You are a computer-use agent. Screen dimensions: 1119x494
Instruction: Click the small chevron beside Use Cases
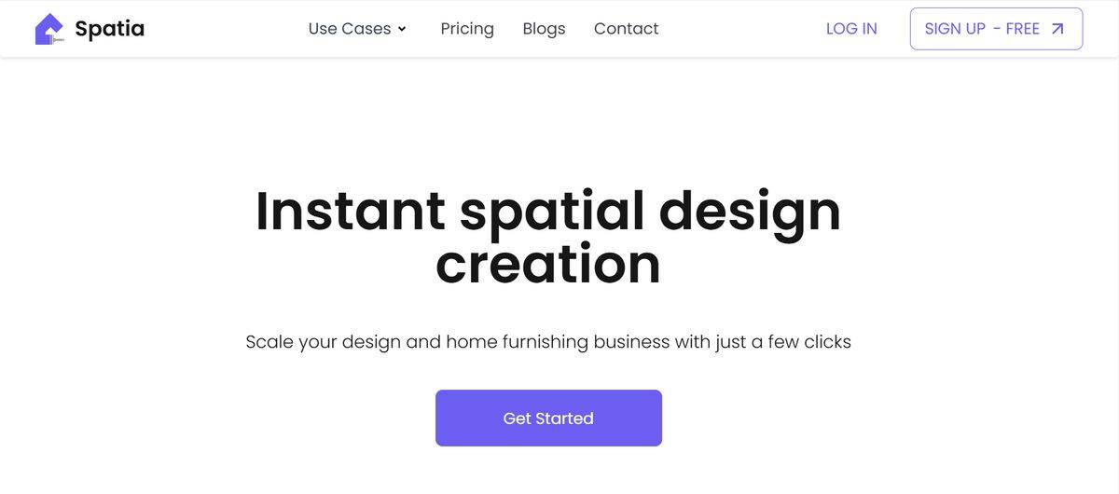tap(402, 29)
